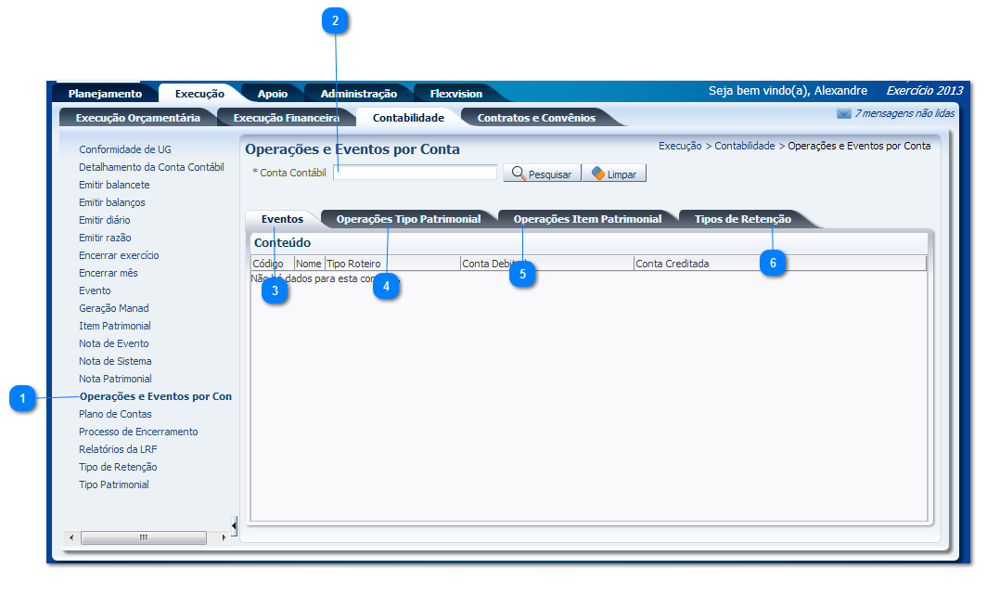Click annotation marker number 6
987x594 pixels.
coord(773,264)
